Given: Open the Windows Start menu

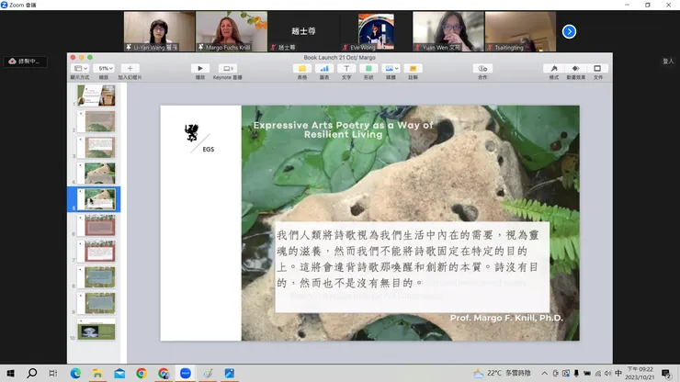Looking at the screenshot, I should (10, 374).
